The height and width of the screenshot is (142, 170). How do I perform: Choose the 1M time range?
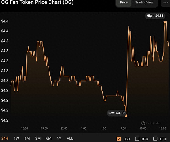pyautogui.click(x=27, y=139)
